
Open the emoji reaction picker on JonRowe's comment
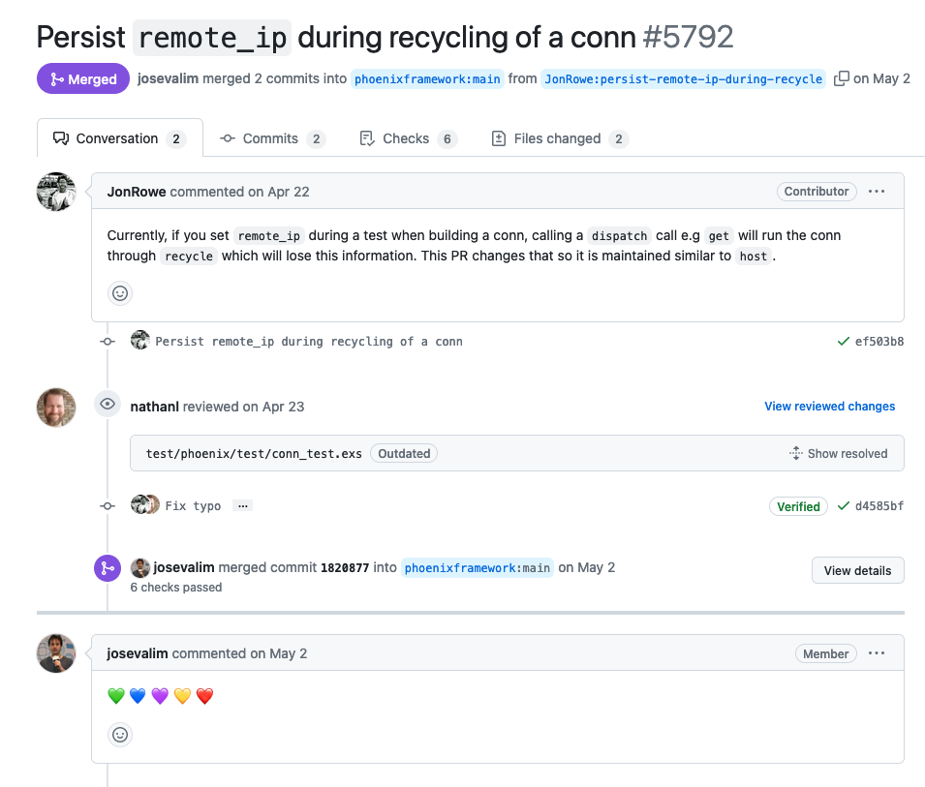tap(119, 292)
